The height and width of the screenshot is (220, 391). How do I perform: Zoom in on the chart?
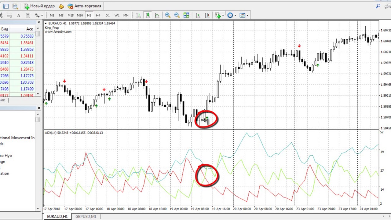[x=168, y=15]
